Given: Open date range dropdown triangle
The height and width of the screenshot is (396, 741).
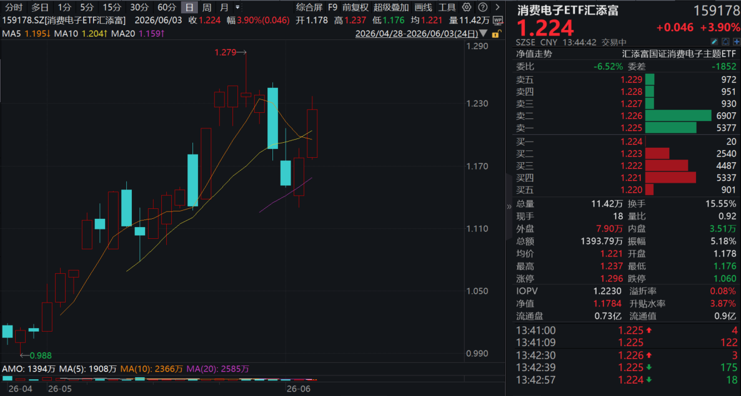Looking at the screenshot, I should pyautogui.click(x=483, y=34).
